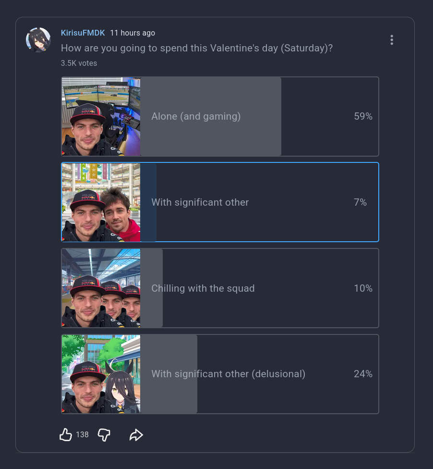Open KirisuFMDK's profile avatar

[x=38, y=40]
